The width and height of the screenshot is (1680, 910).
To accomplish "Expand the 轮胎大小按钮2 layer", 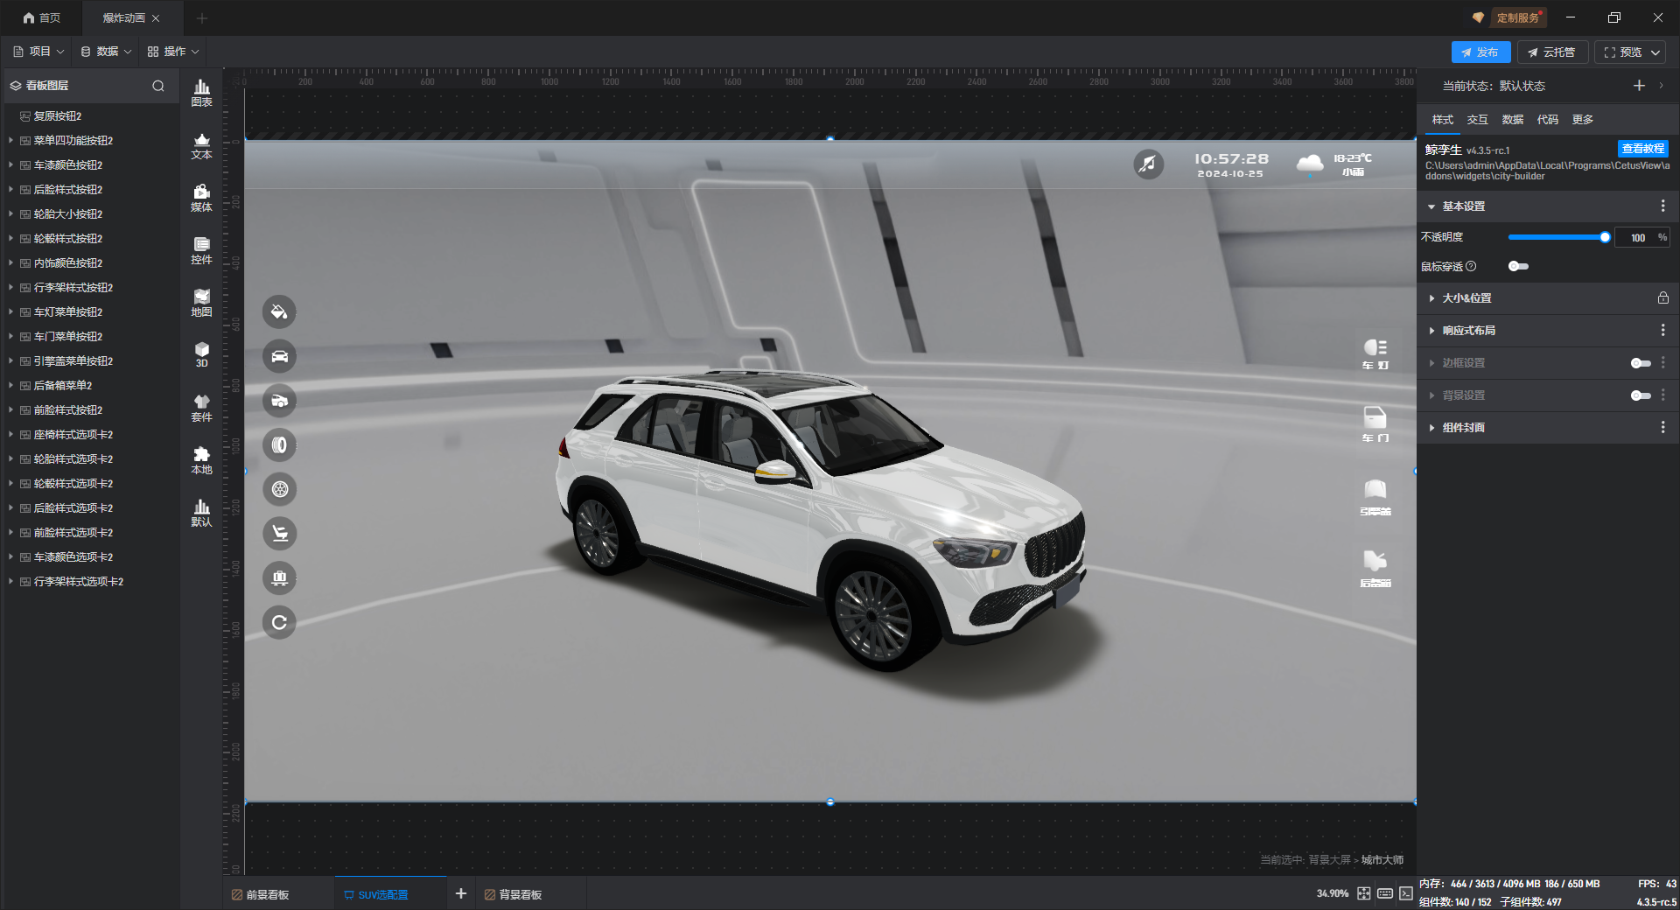I will click(10, 213).
